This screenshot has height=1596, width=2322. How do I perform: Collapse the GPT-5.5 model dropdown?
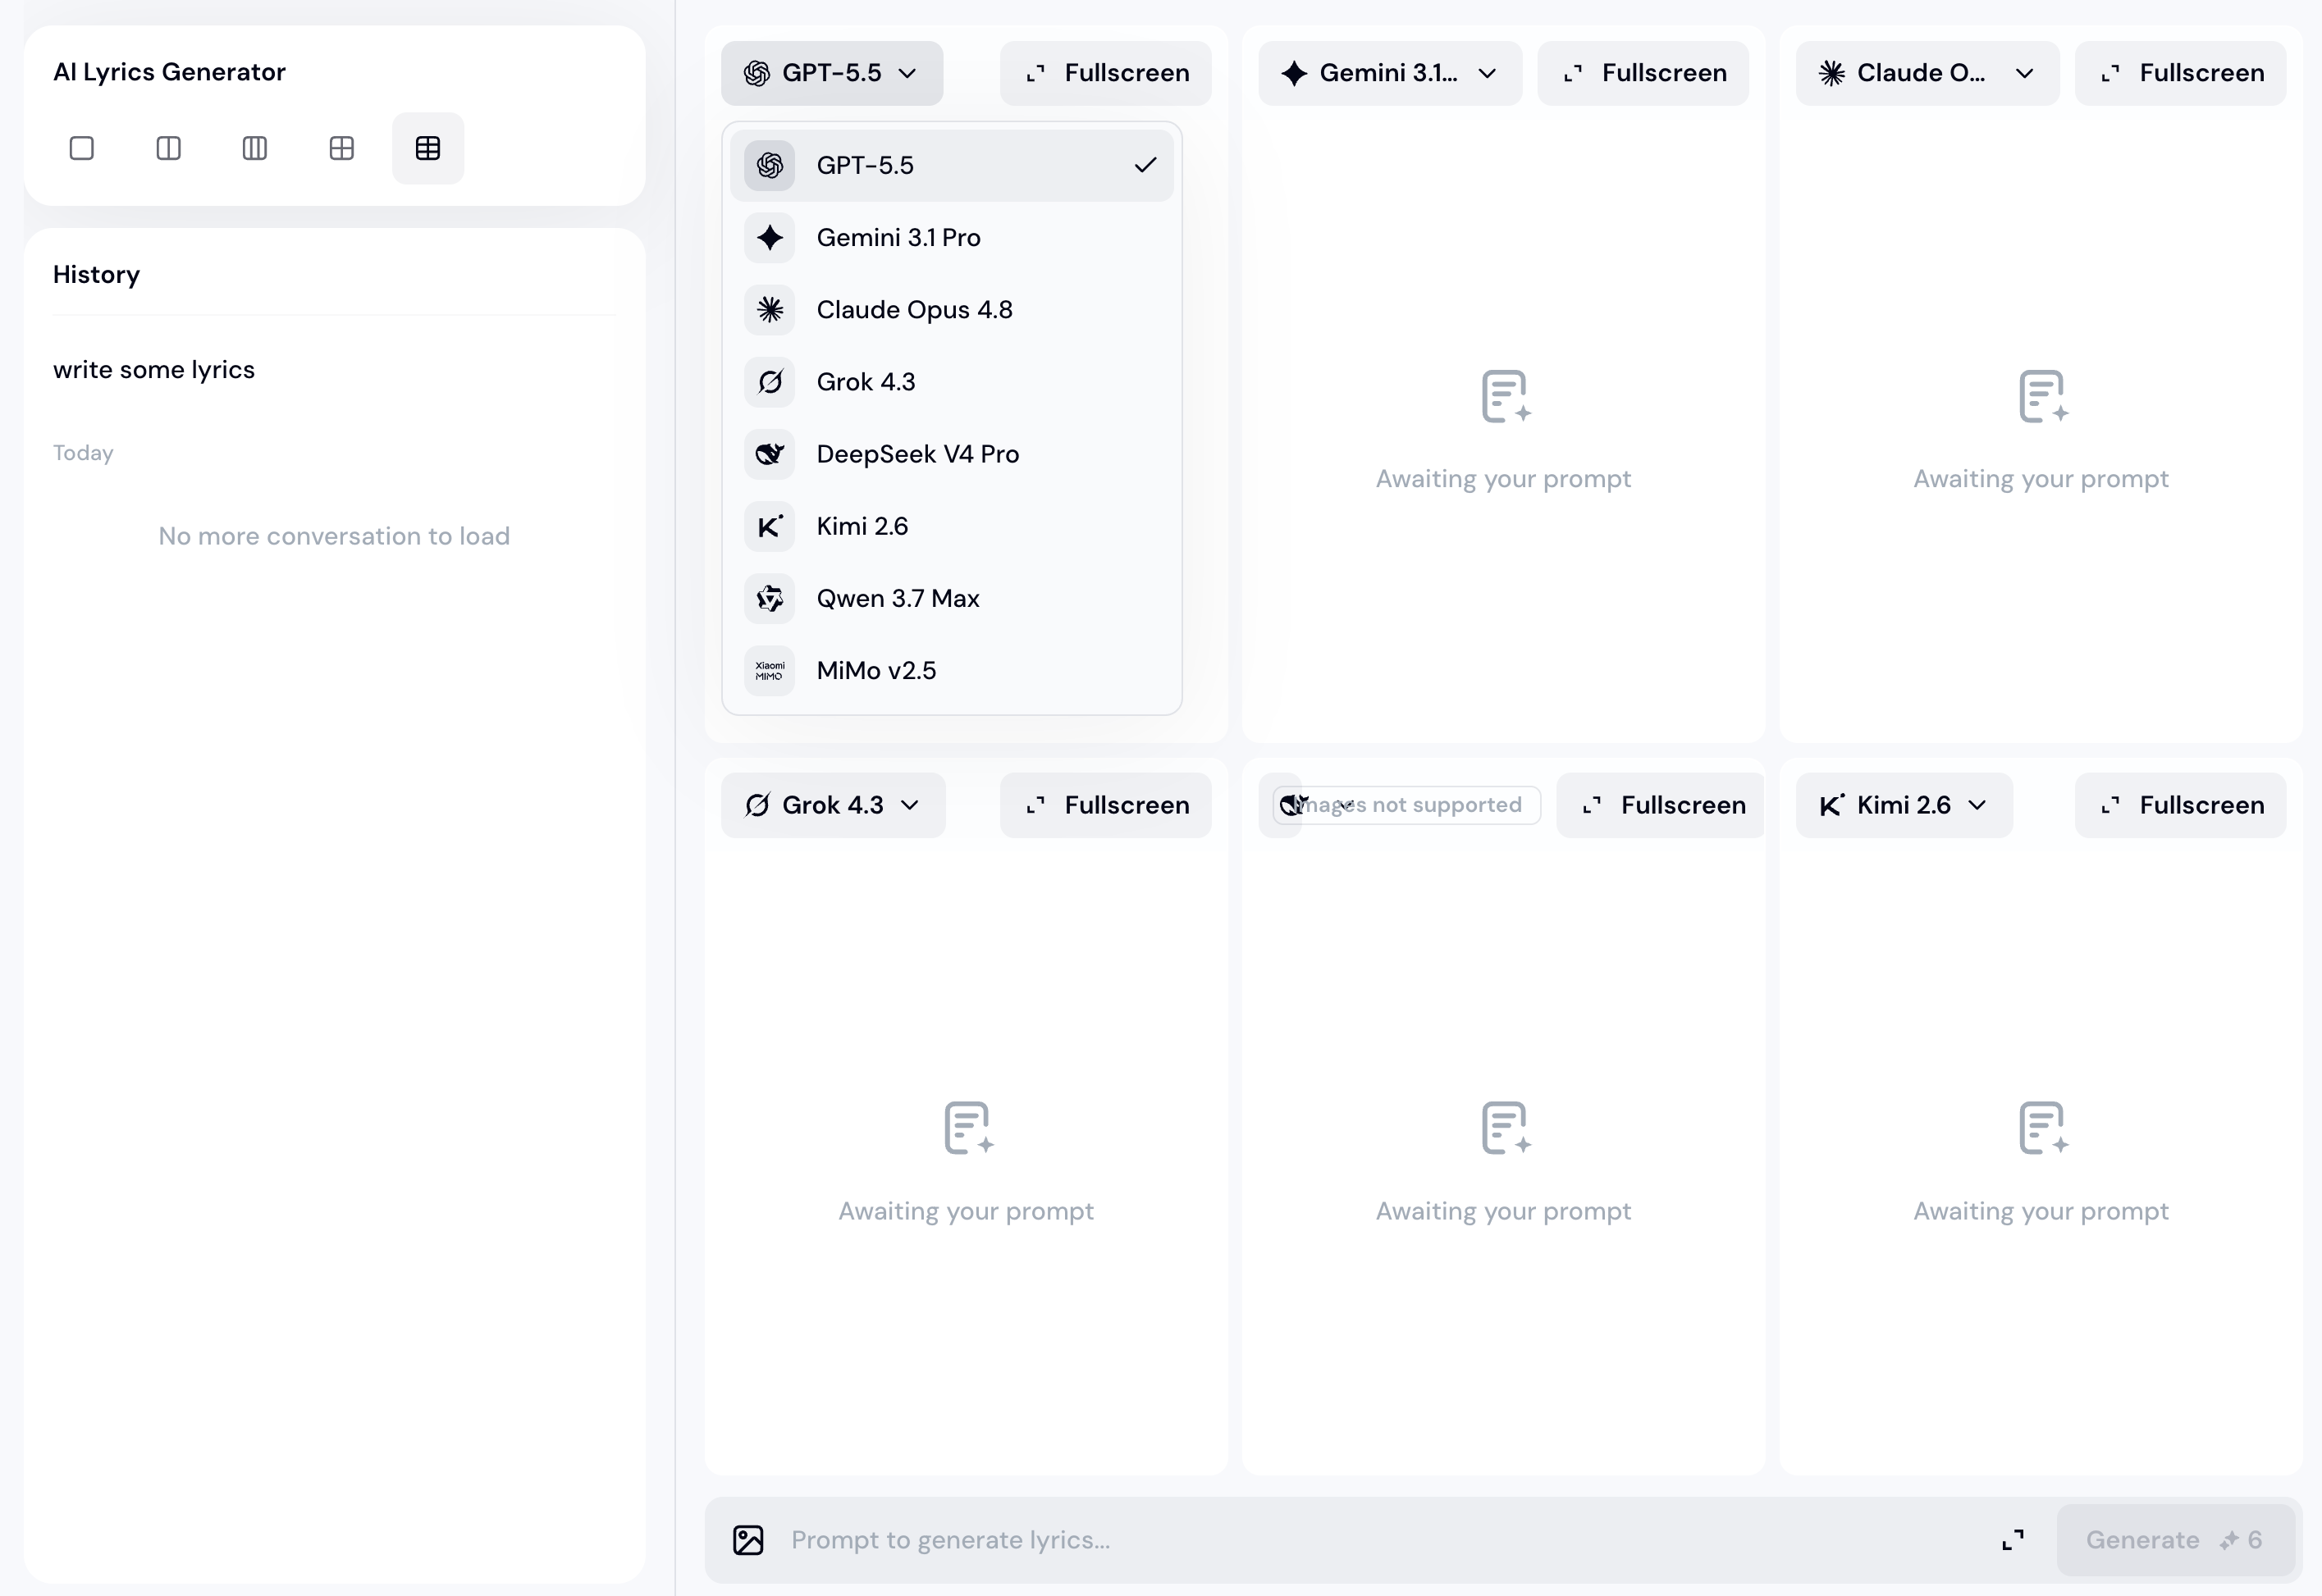coord(831,73)
